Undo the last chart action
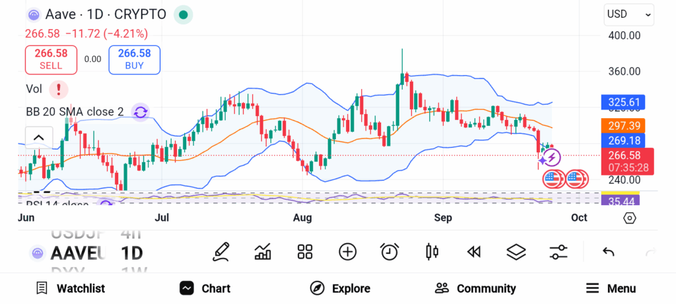 [609, 251]
